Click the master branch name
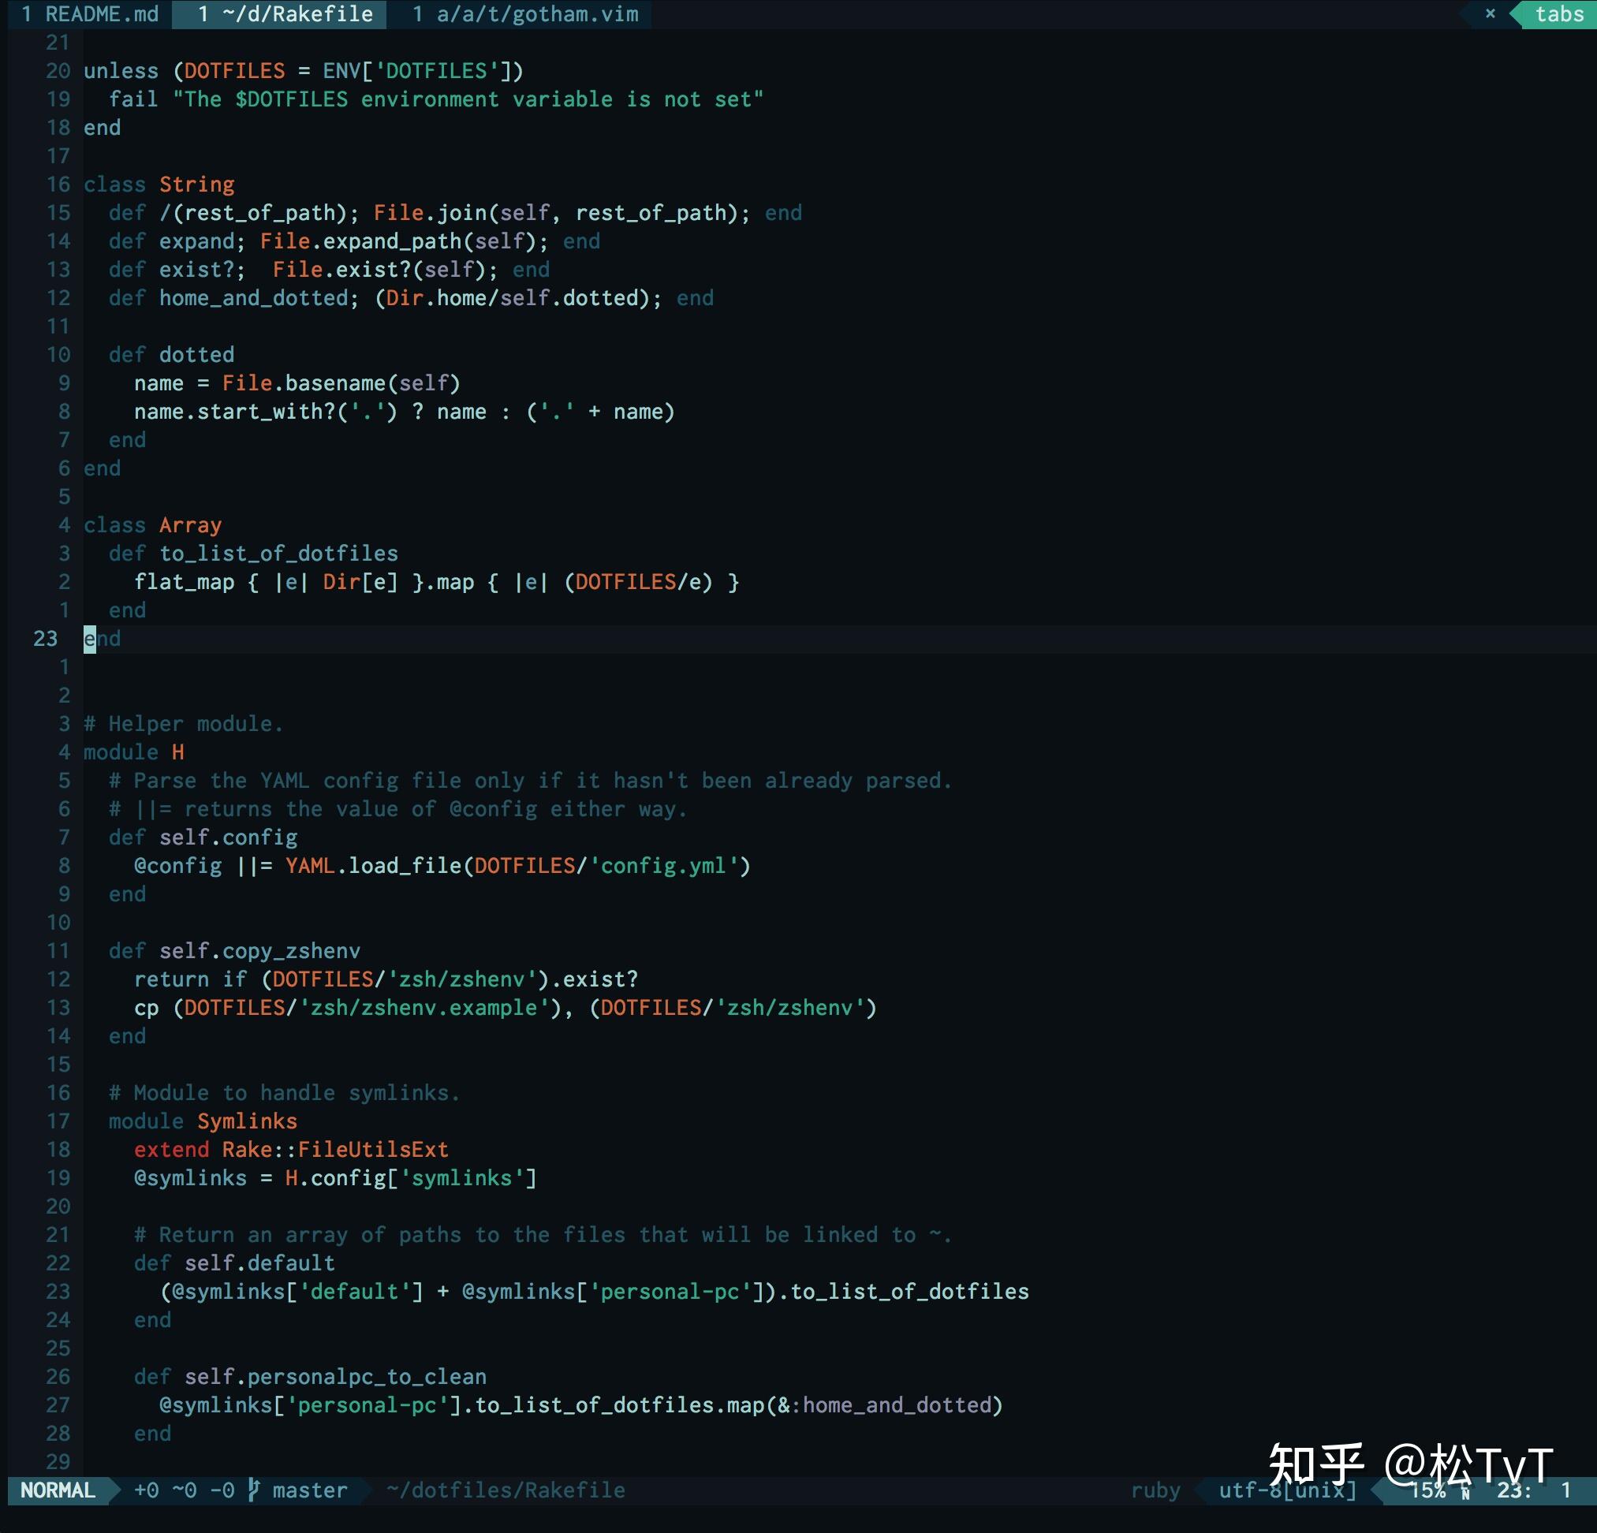Screen dimensions: 1597x1533 [x=310, y=1490]
